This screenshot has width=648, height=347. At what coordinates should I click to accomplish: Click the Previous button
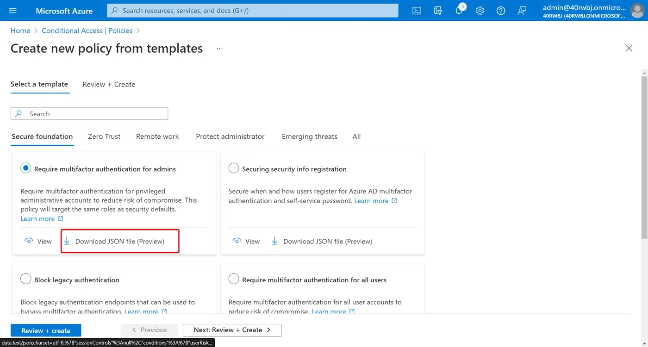tap(150, 330)
